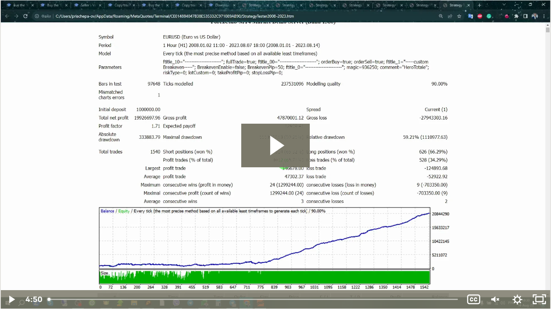
Task: Open the Grammarly extension
Action: point(489,16)
